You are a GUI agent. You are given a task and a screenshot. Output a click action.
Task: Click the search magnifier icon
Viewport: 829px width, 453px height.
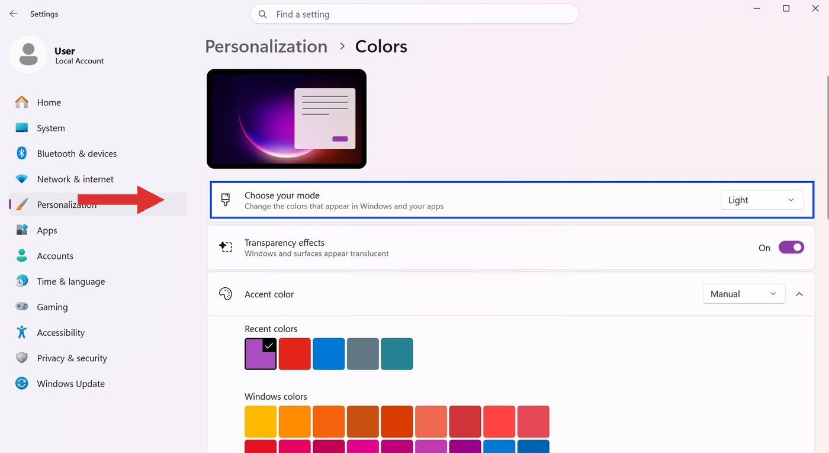tap(263, 14)
